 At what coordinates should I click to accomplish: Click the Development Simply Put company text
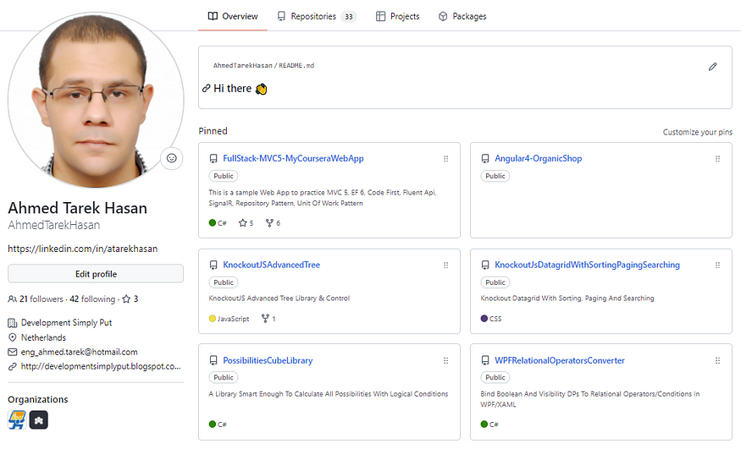[x=66, y=323]
